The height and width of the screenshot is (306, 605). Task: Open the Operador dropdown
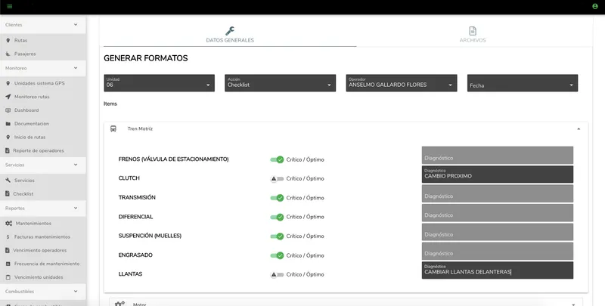click(402, 83)
